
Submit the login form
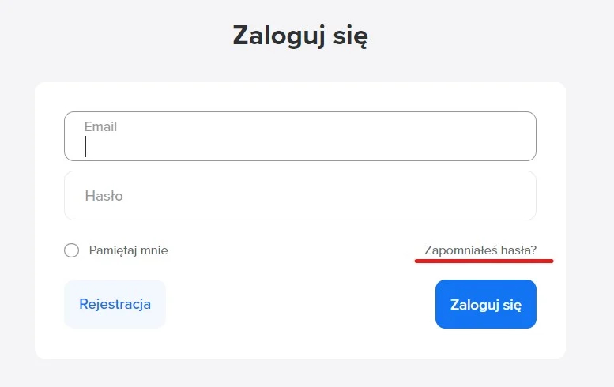click(x=485, y=304)
